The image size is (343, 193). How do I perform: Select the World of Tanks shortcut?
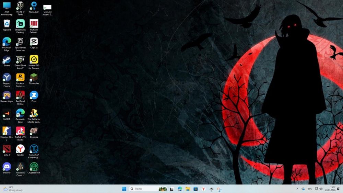20,9
